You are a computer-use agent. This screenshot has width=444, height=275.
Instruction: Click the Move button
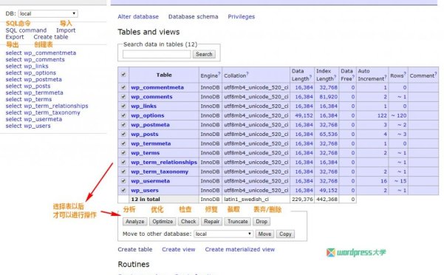264,234
